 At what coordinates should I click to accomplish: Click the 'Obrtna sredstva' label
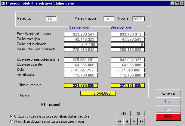click(30, 85)
